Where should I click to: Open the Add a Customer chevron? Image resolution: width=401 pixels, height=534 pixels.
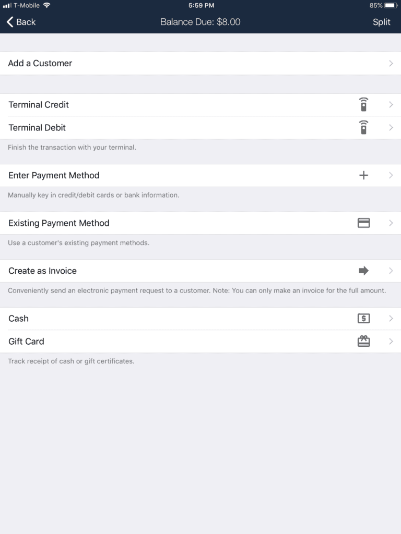(391, 63)
